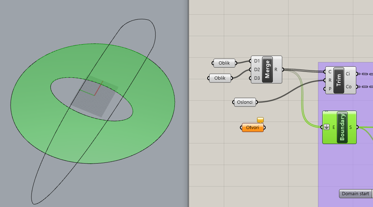Click the R input of Trim

[330, 80]
